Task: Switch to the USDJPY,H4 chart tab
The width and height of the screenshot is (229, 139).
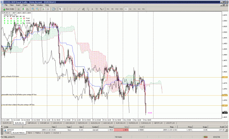Action: (170, 123)
